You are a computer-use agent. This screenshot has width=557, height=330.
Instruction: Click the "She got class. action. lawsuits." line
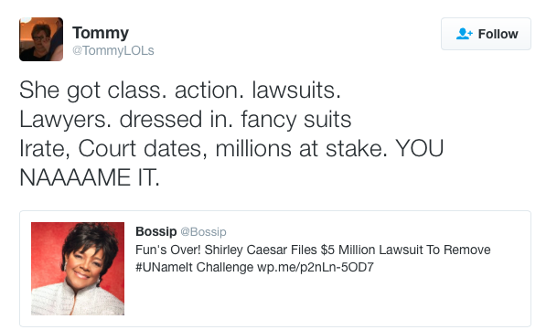pos(180,90)
